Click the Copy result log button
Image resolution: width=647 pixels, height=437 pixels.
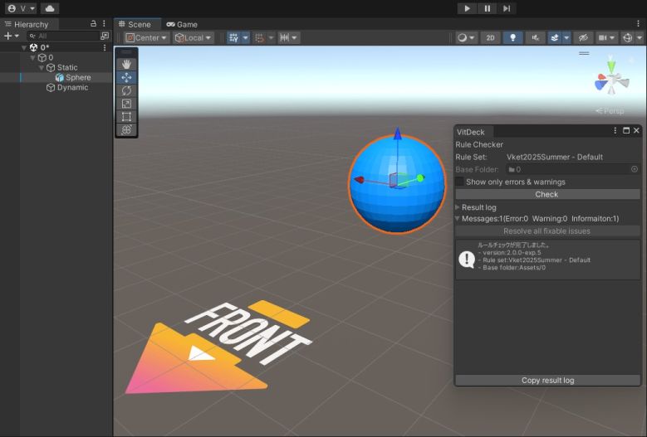coord(547,381)
